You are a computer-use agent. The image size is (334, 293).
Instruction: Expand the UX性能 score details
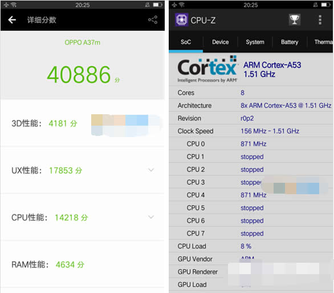coord(151,170)
